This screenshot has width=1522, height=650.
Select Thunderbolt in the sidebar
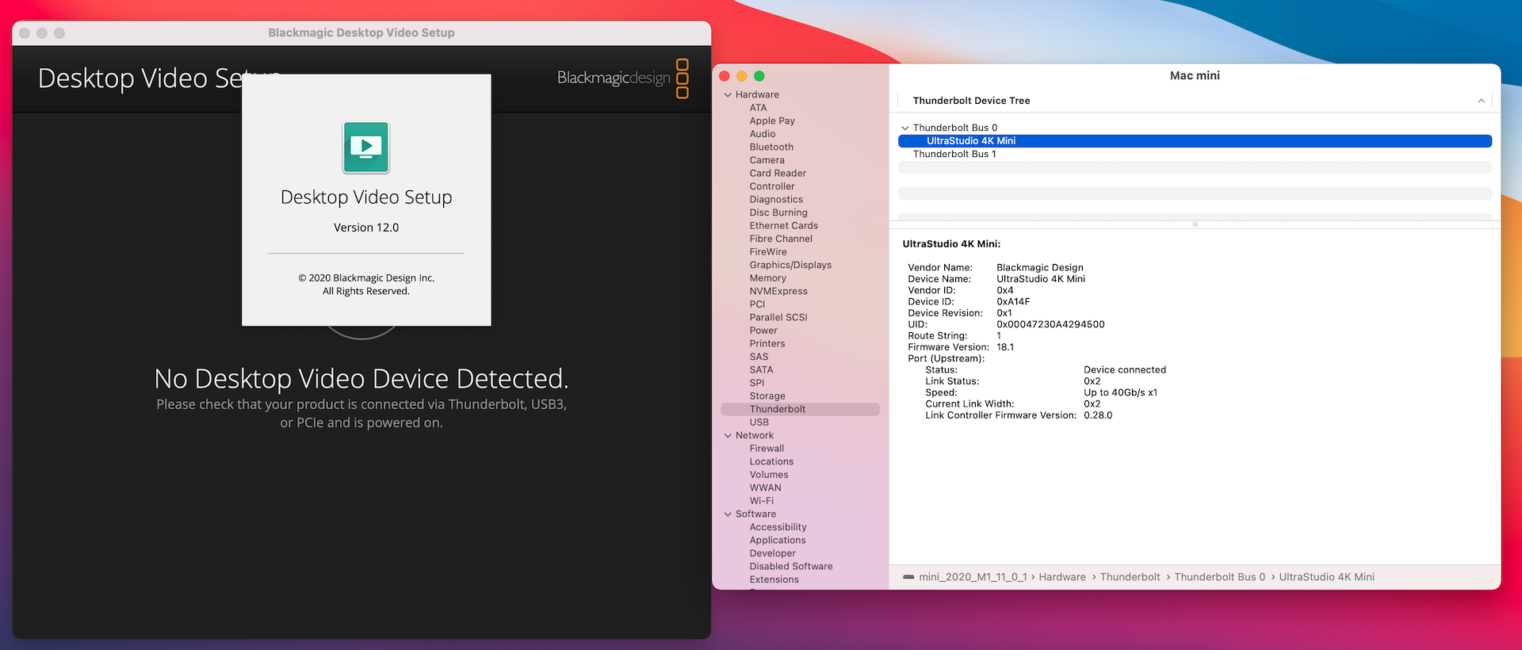click(x=800, y=409)
